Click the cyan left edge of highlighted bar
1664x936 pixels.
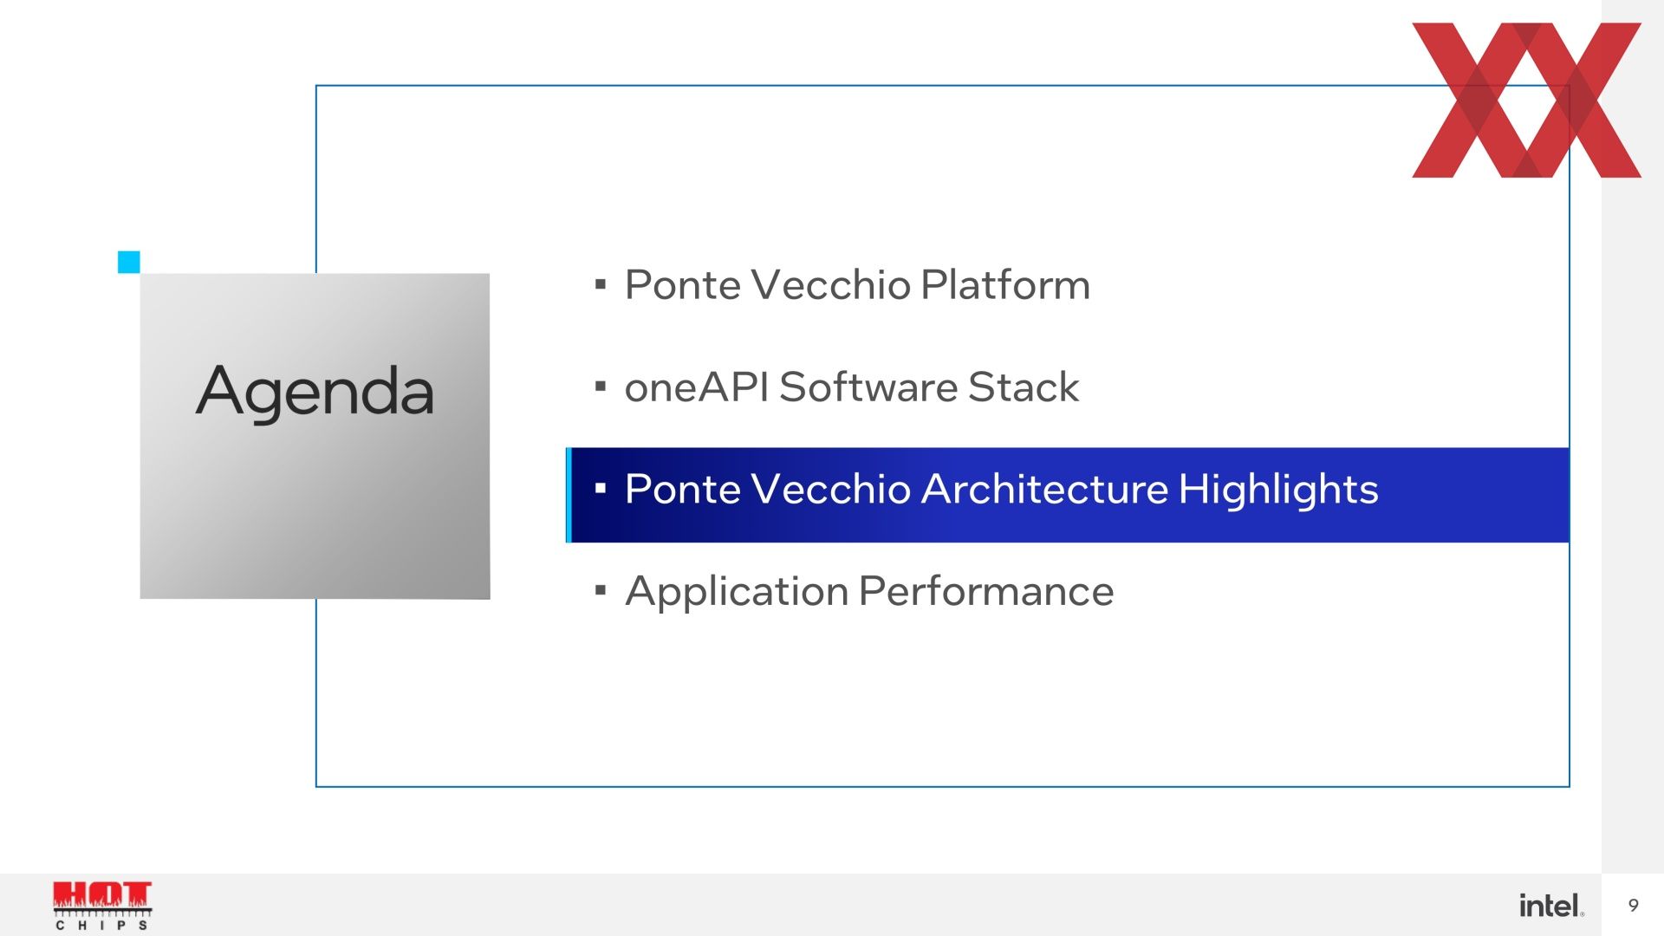[x=569, y=495]
